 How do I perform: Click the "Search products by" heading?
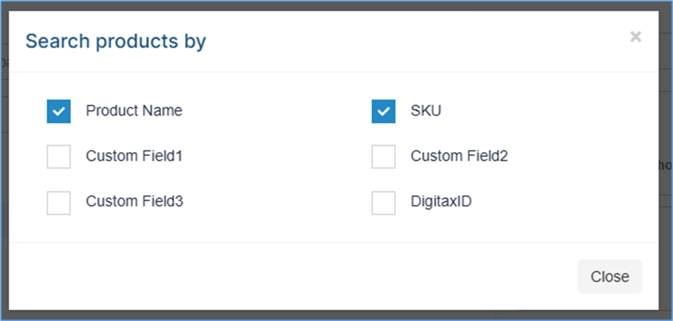tap(116, 42)
